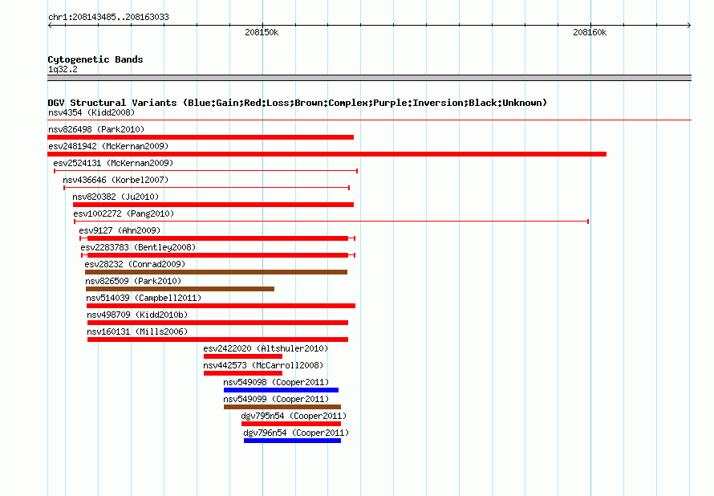
Task: Click the esv2422020 (Altshuler2010) red bar
Action: [243, 356]
